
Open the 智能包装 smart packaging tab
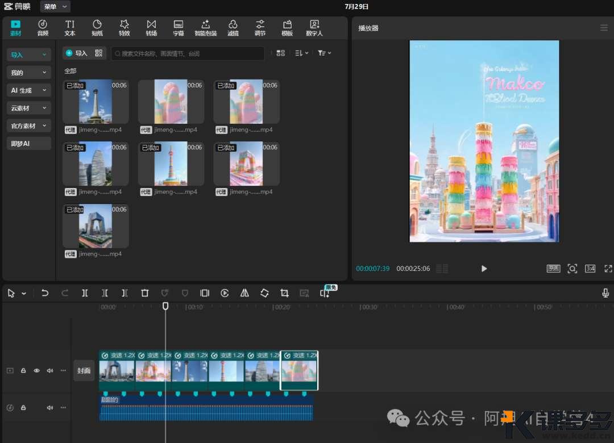[x=206, y=28]
